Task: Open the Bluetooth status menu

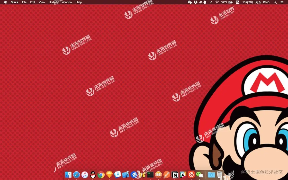Action: [x=211, y=2]
